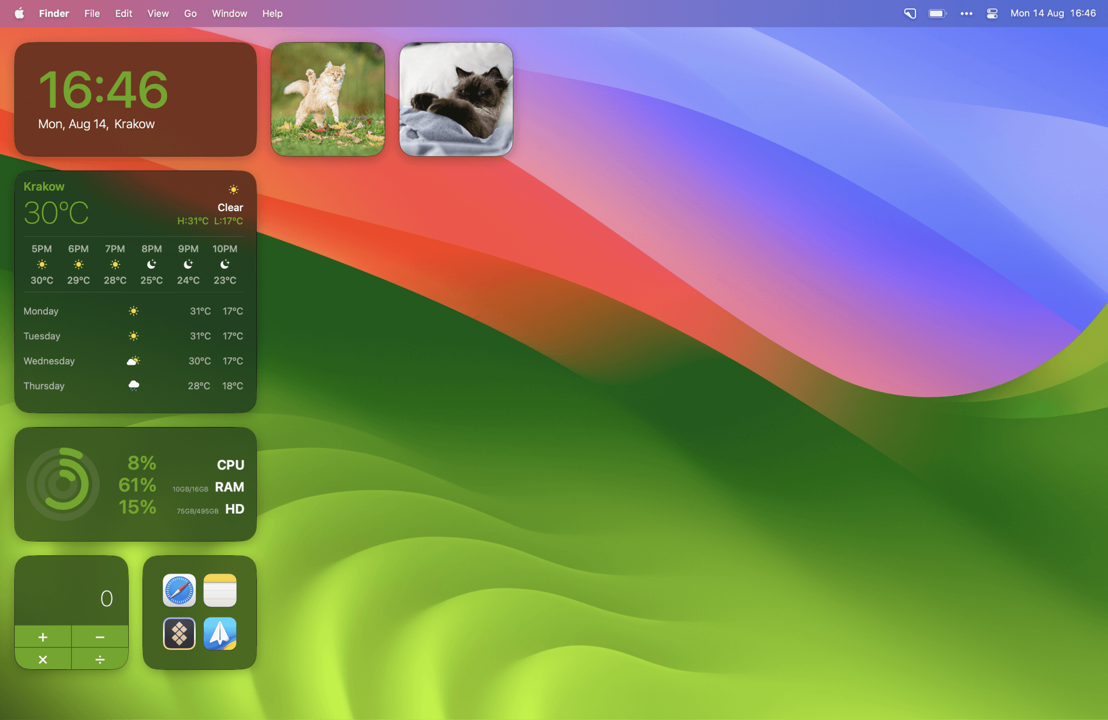The width and height of the screenshot is (1108, 720).
Task: Click the 16:46 clock widget time
Action: [x=103, y=90]
